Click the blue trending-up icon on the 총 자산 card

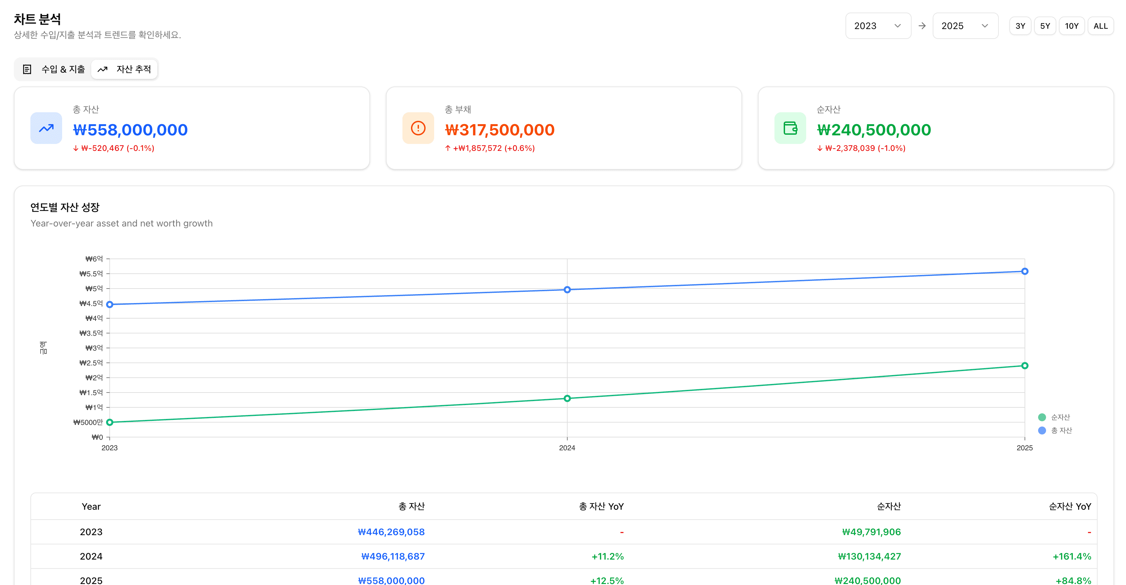click(46, 128)
